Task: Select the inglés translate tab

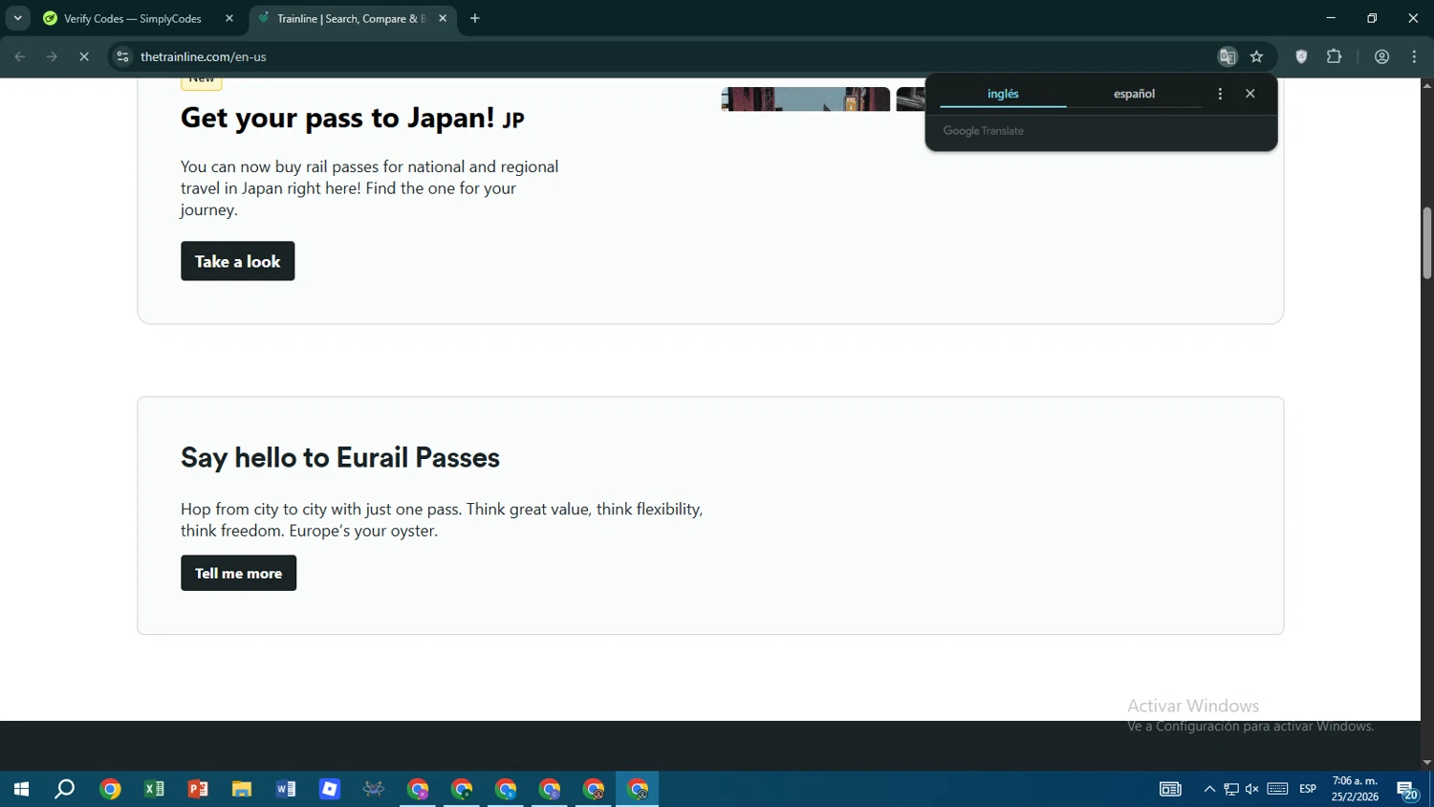Action: click(x=1003, y=94)
